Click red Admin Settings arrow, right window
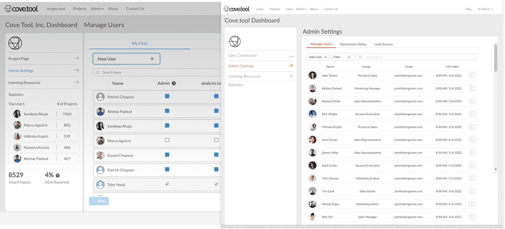This screenshot has width=505, height=229. pyautogui.click(x=291, y=65)
